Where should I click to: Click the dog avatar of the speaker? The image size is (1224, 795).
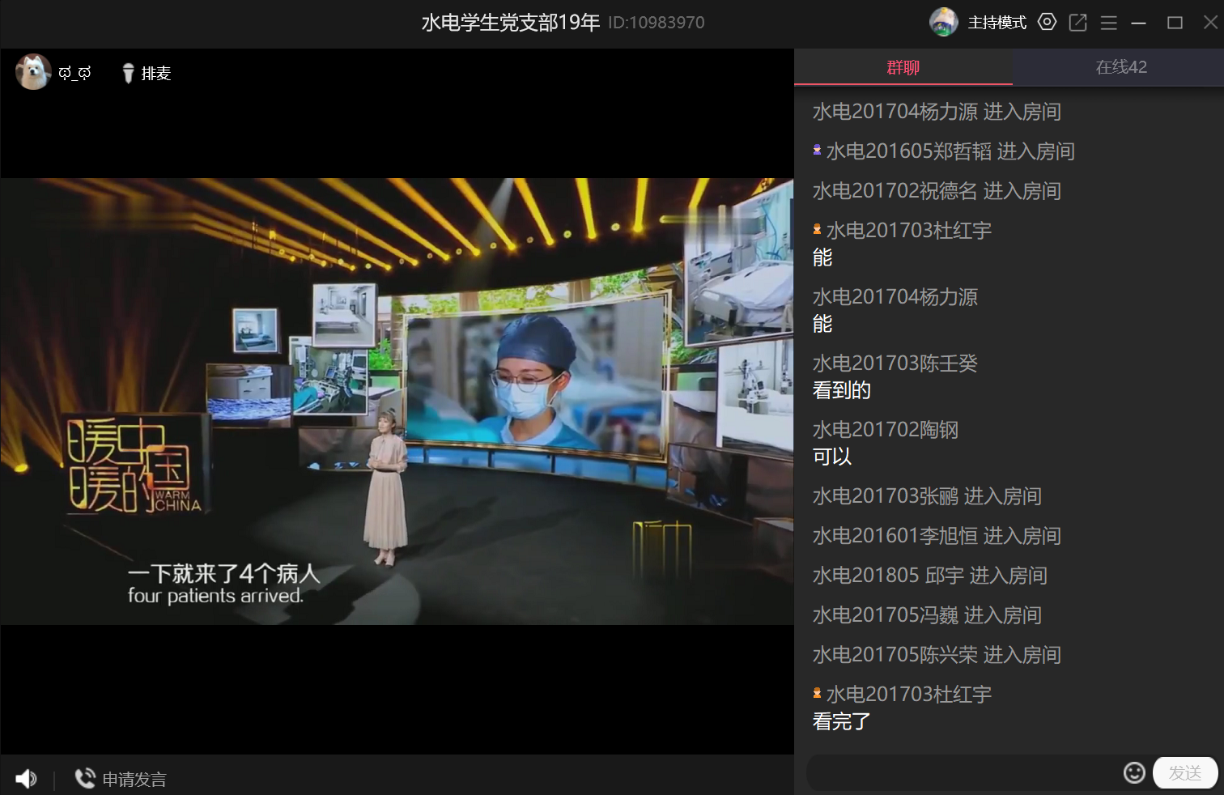[x=33, y=72]
